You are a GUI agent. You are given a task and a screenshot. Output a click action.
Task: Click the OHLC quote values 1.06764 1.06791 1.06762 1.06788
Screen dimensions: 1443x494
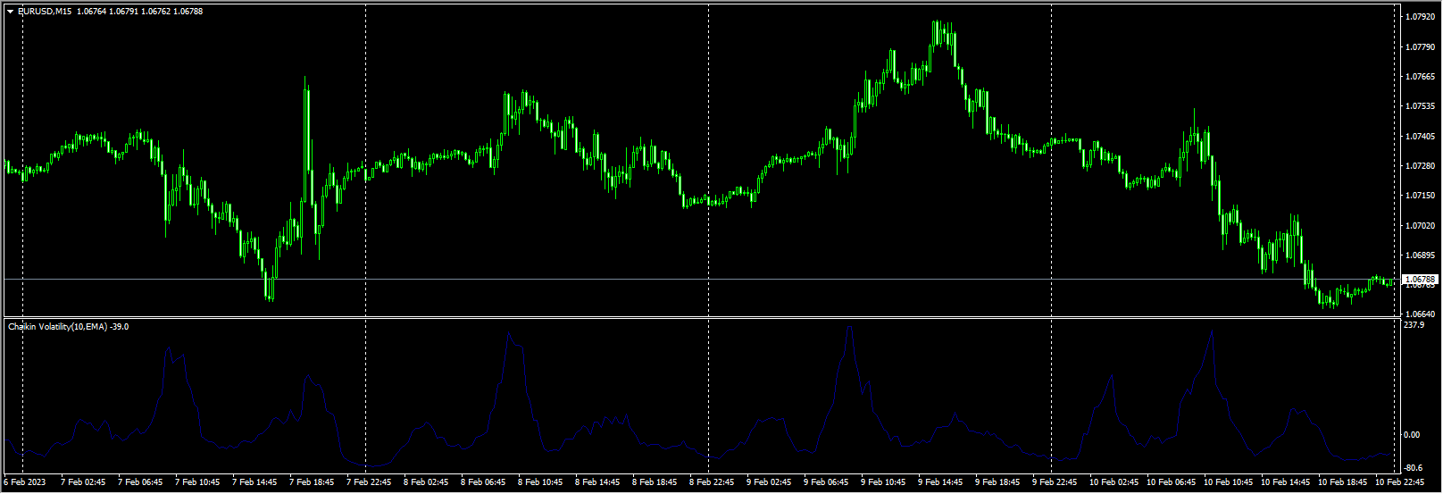click(139, 12)
